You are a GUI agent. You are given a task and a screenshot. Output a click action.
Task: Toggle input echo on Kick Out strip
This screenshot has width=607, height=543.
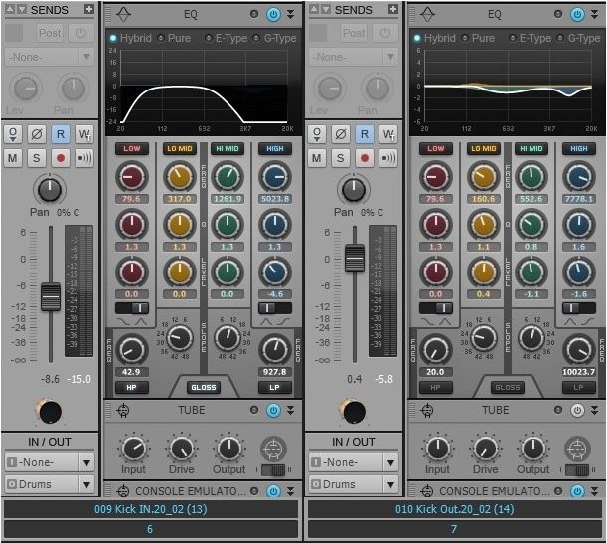pos(388,158)
